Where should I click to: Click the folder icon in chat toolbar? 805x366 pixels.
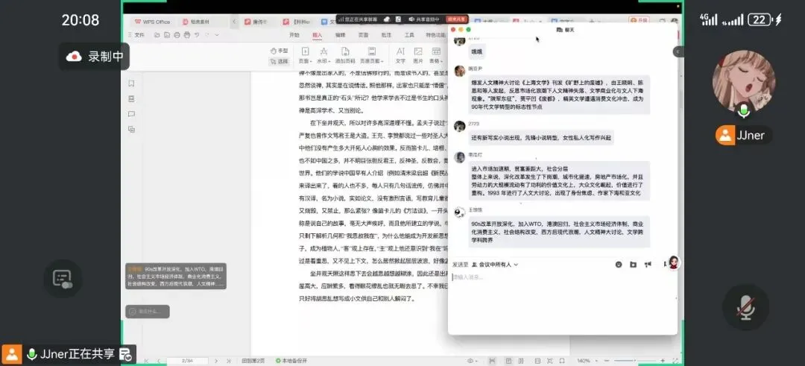point(633,265)
